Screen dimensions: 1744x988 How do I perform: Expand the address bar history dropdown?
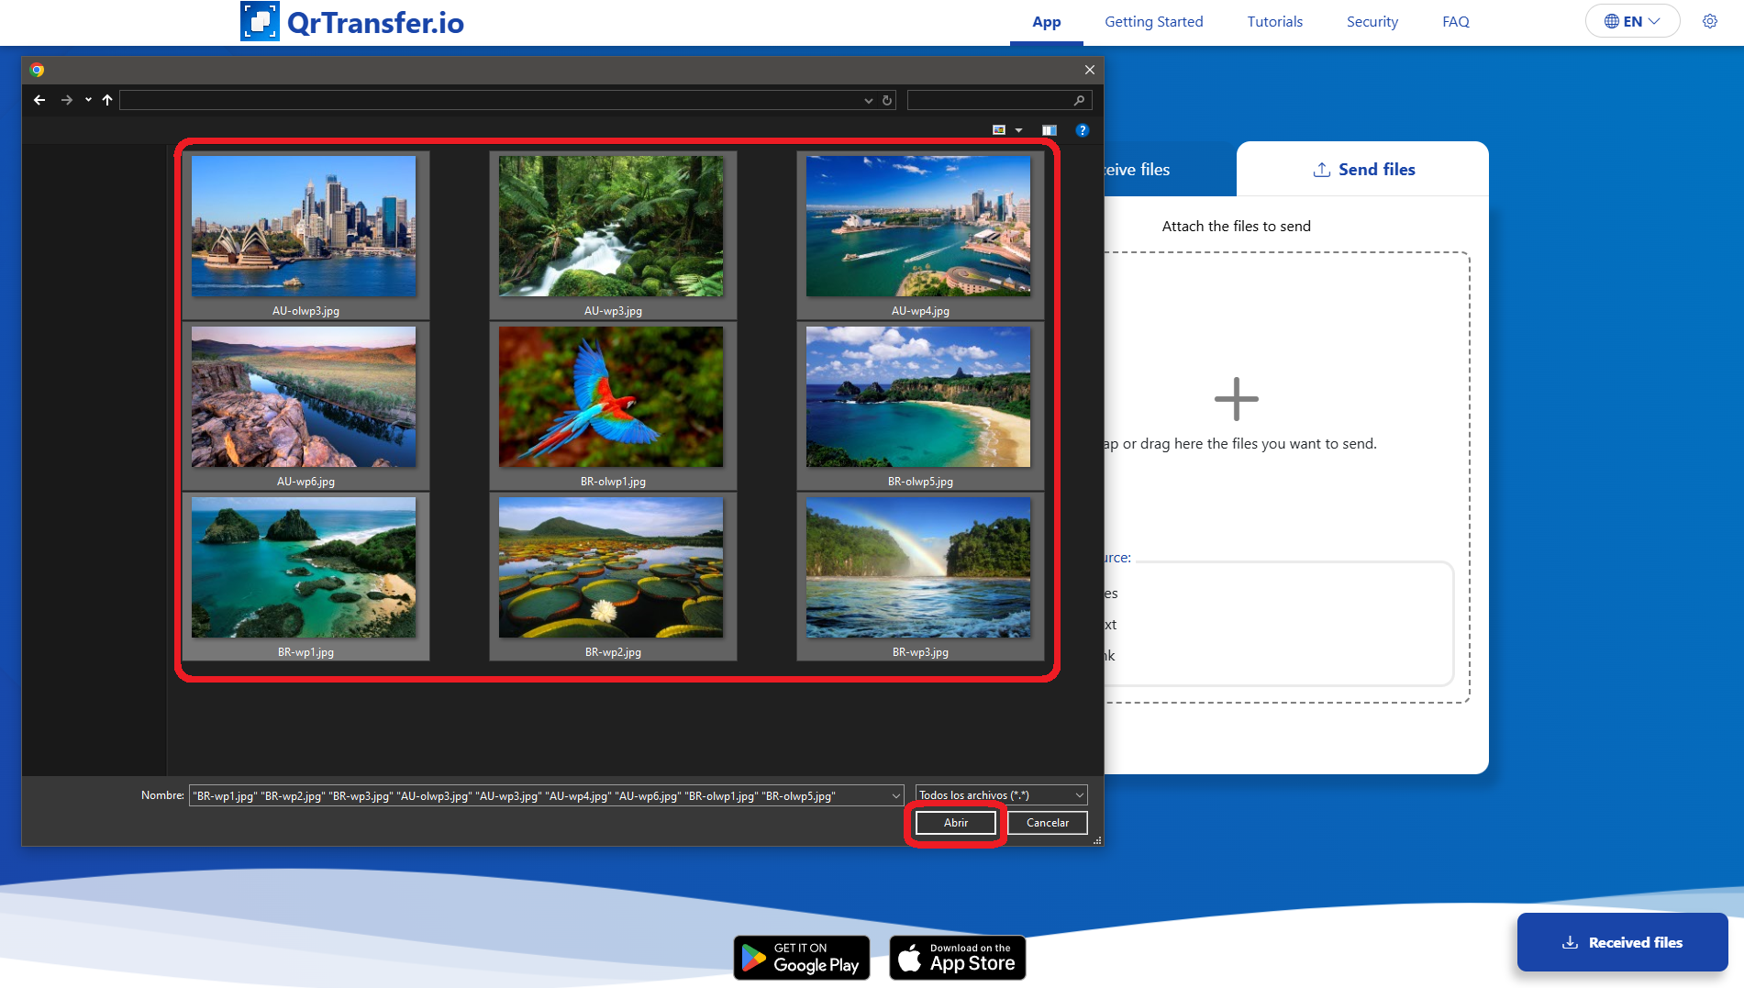tap(869, 100)
